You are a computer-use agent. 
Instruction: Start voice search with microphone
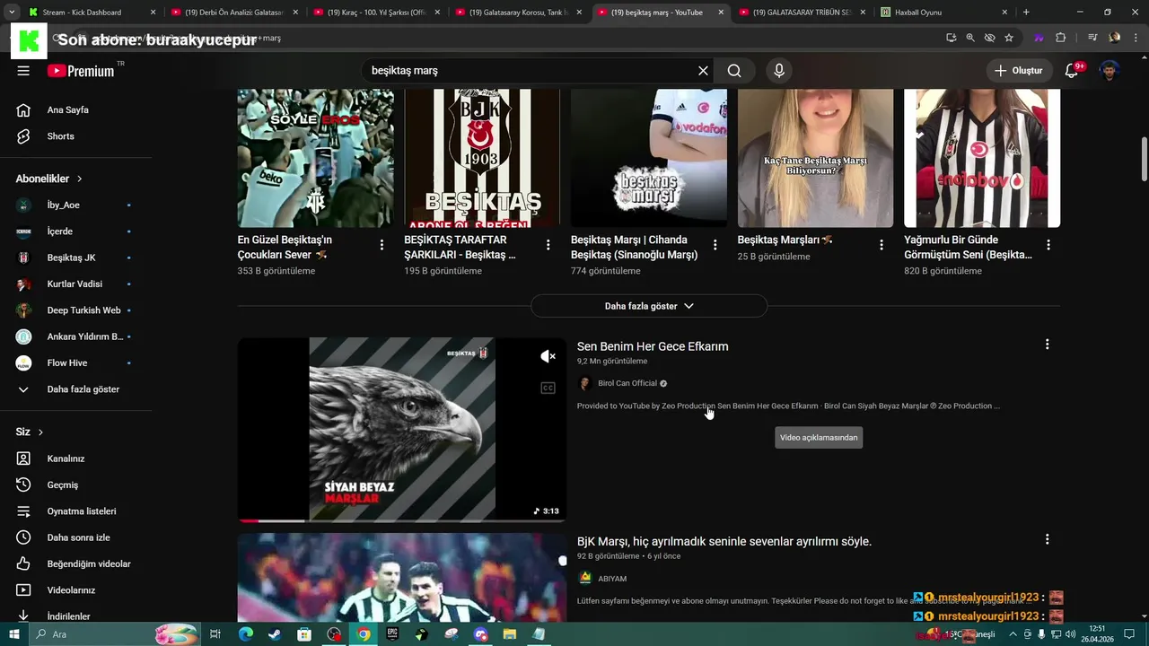pyautogui.click(x=778, y=71)
